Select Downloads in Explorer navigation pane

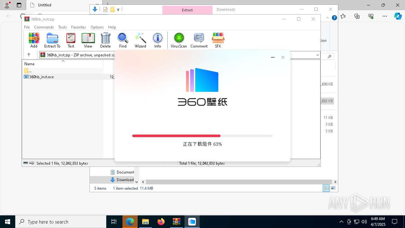tap(122, 180)
